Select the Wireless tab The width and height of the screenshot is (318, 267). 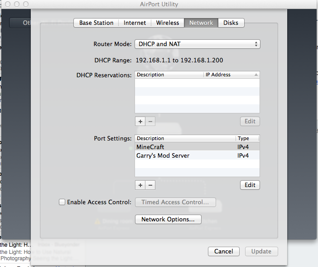pos(168,23)
